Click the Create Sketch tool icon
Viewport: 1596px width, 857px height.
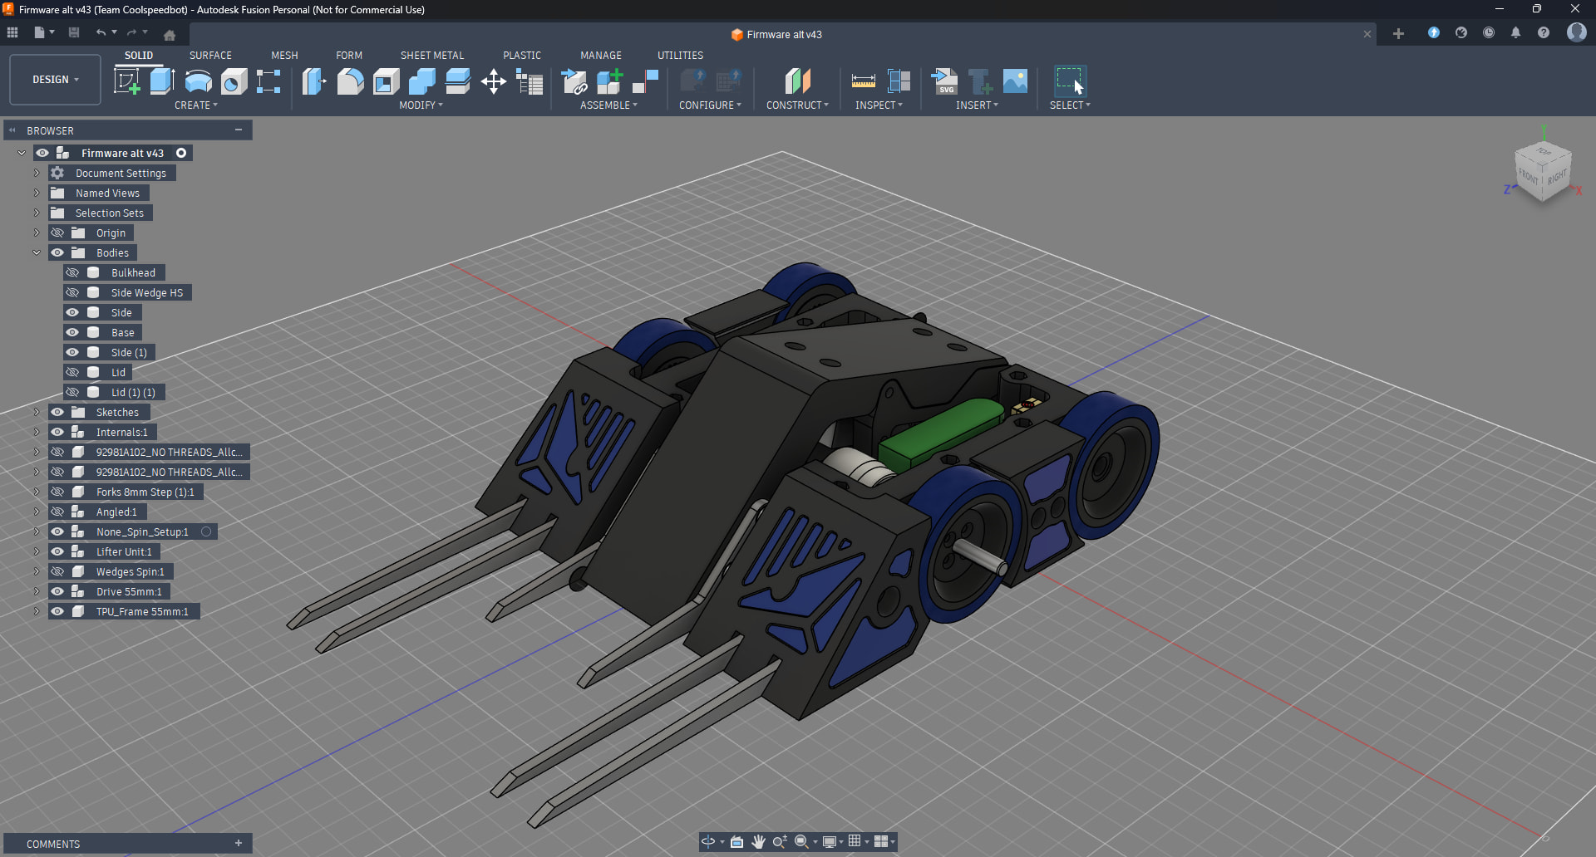[126, 81]
